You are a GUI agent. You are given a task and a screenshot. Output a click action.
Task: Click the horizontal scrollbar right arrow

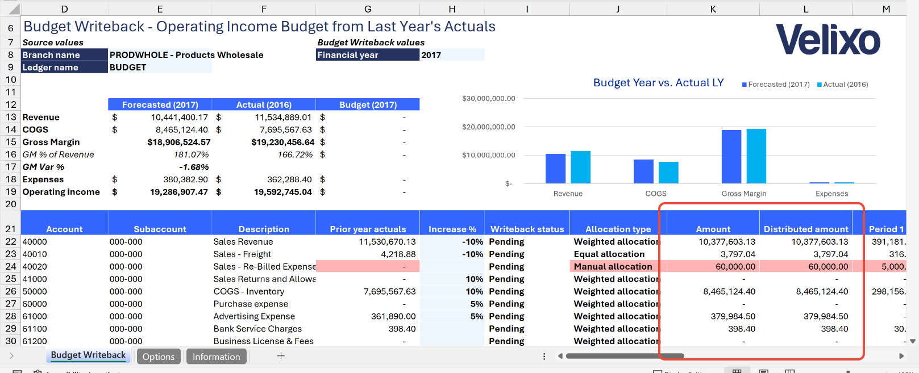901,356
